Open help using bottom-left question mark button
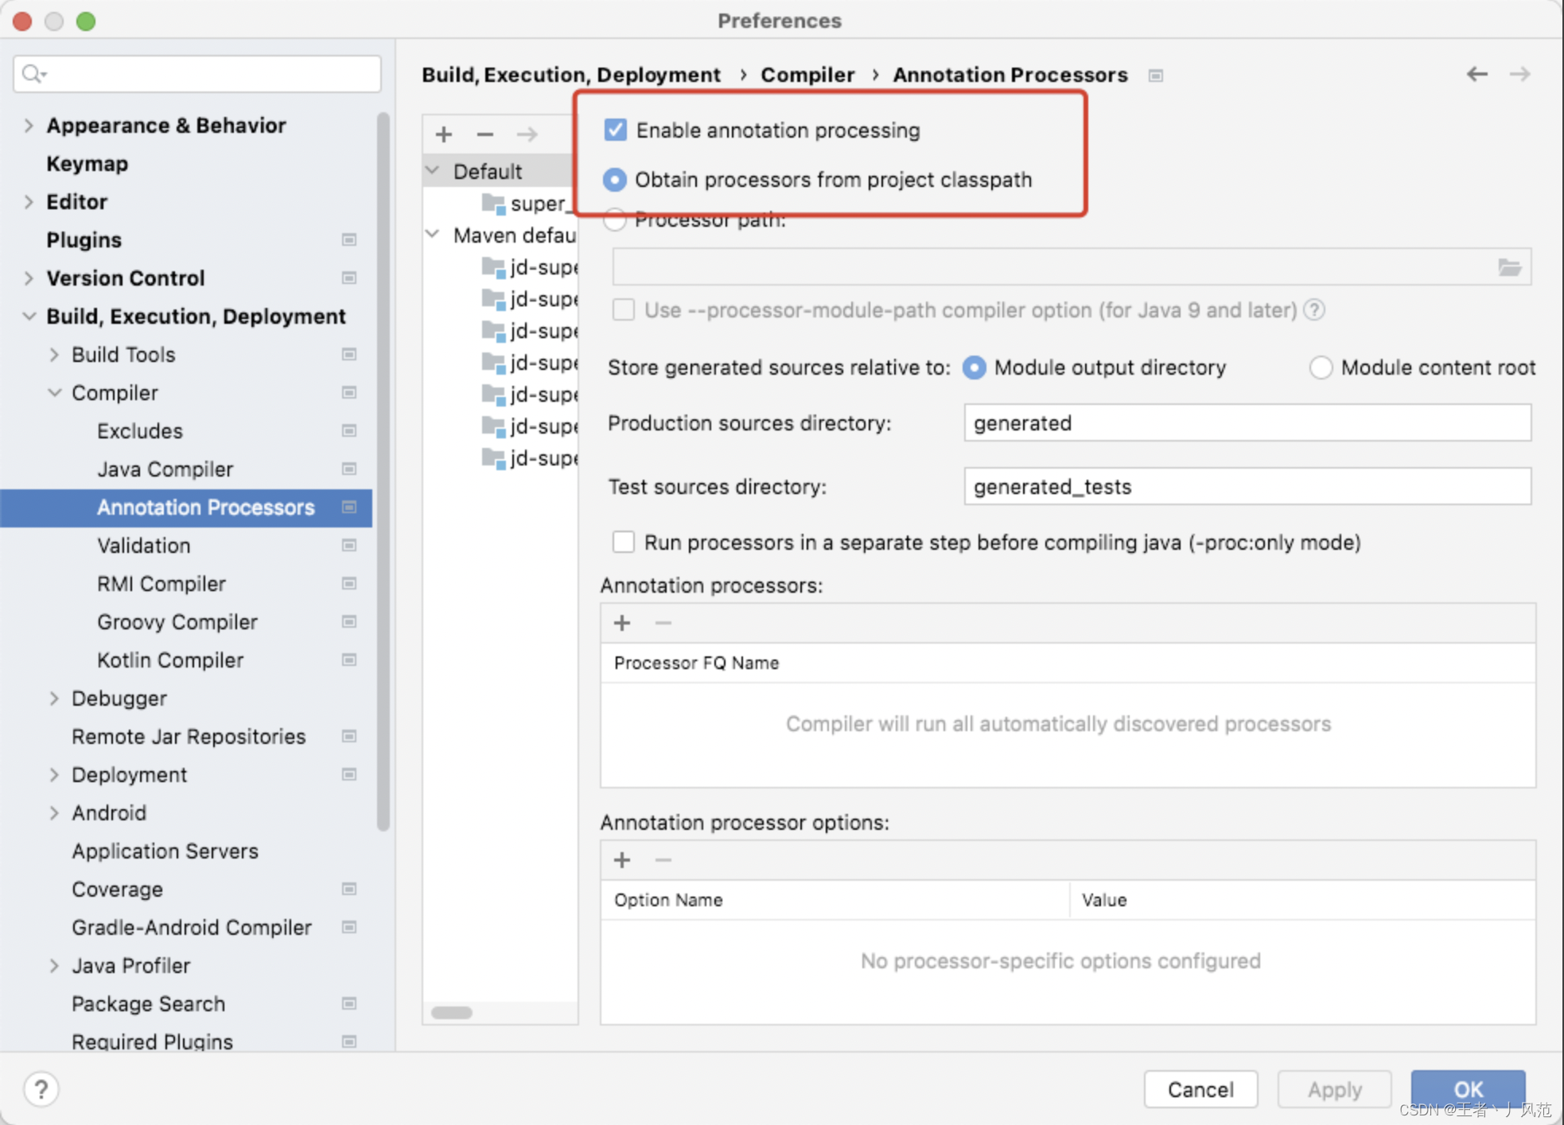 tap(41, 1088)
